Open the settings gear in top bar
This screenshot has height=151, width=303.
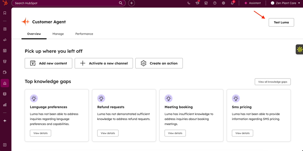(223, 3)
